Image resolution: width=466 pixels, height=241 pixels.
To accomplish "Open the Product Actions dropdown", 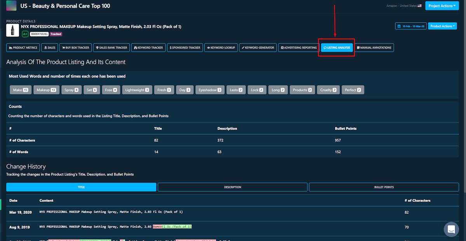I will pos(442,26).
